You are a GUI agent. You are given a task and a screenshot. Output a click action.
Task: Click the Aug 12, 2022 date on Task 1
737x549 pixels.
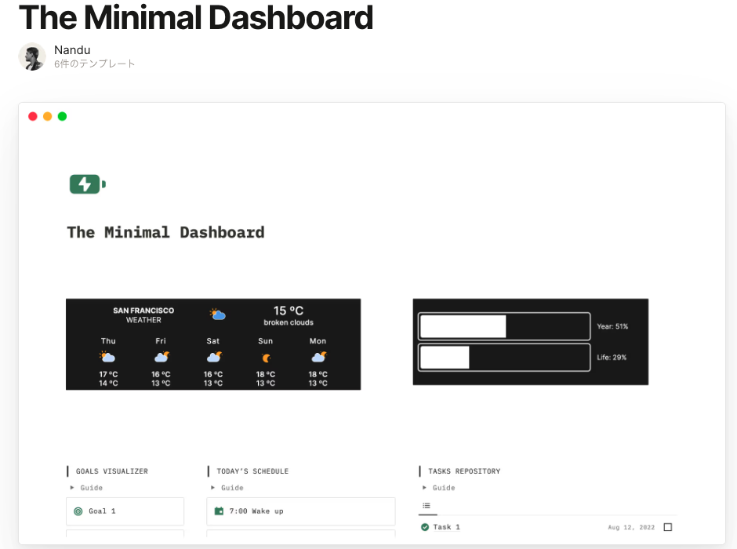(x=630, y=528)
